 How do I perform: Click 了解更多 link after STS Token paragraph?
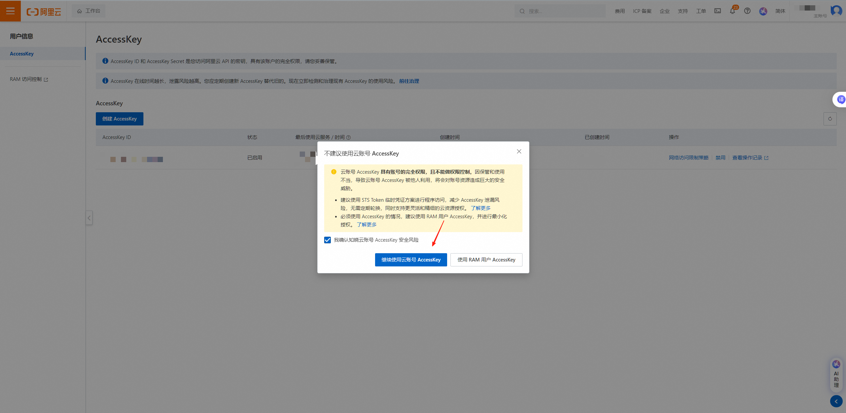[x=481, y=208]
